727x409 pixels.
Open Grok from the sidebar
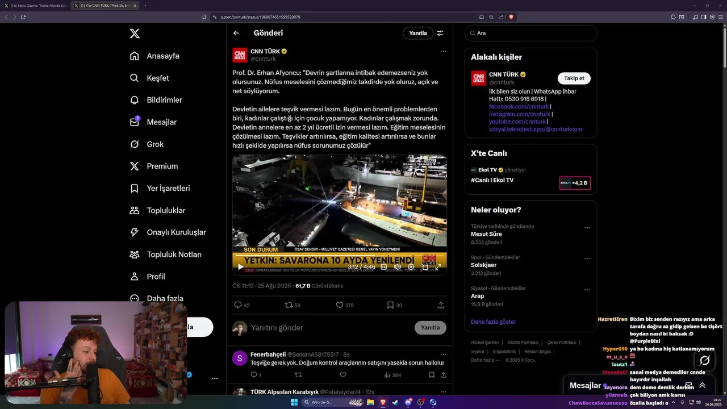[x=147, y=144]
